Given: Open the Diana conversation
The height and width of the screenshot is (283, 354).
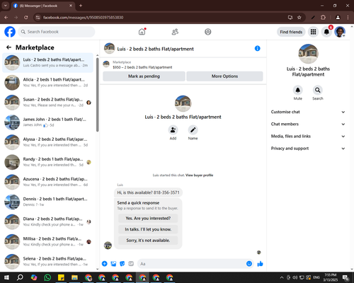Looking at the screenshot, I should point(47,221).
